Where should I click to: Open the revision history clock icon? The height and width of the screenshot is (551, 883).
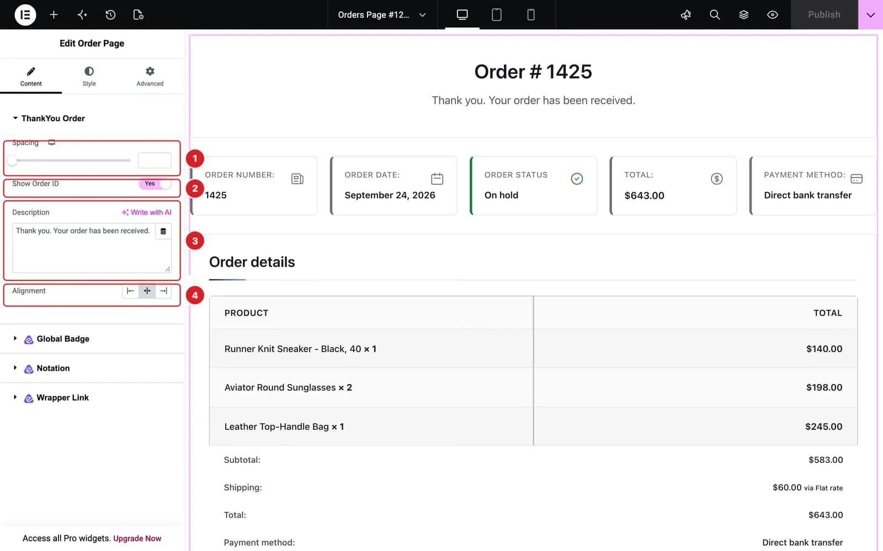coord(110,15)
